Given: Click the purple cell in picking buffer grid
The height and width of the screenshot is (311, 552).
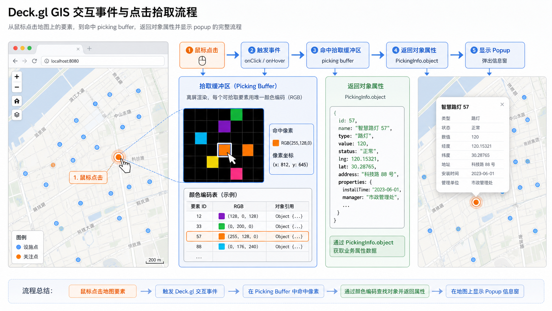Looking at the screenshot, I should (x=224, y=126).
